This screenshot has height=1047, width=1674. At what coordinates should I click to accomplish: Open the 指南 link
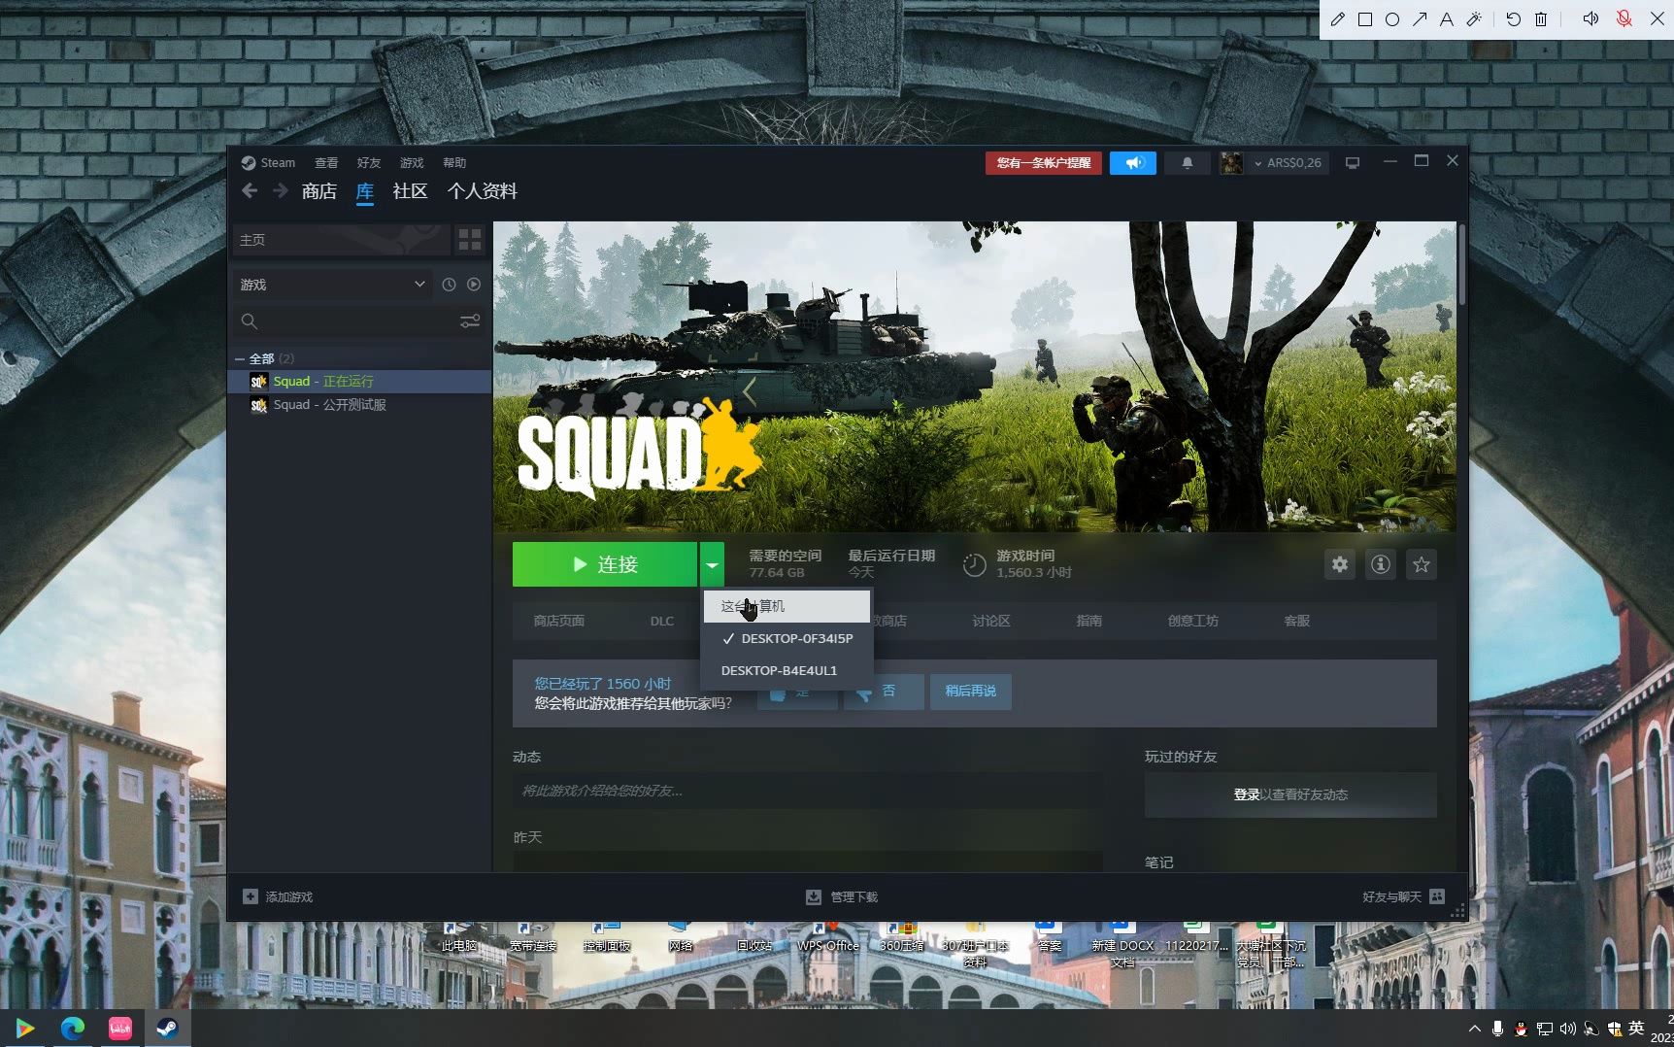click(1089, 621)
